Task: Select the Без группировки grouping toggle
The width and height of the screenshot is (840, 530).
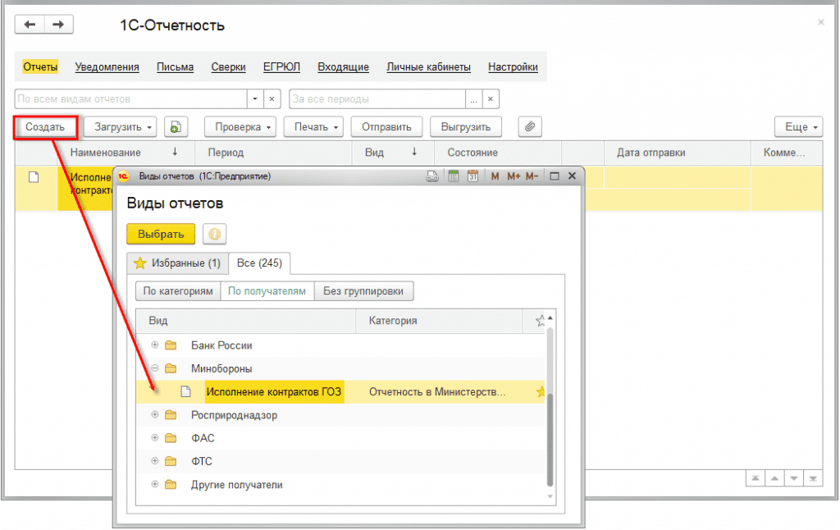Action: 365,290
